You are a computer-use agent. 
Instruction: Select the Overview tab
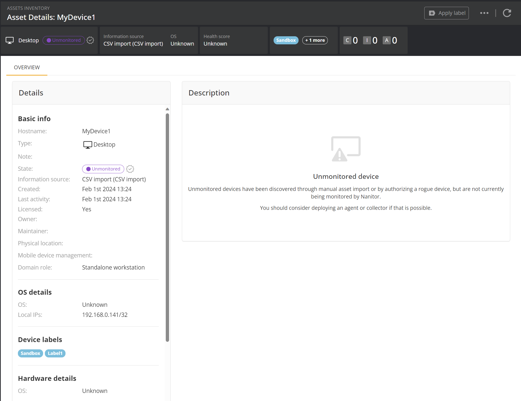[27, 68]
